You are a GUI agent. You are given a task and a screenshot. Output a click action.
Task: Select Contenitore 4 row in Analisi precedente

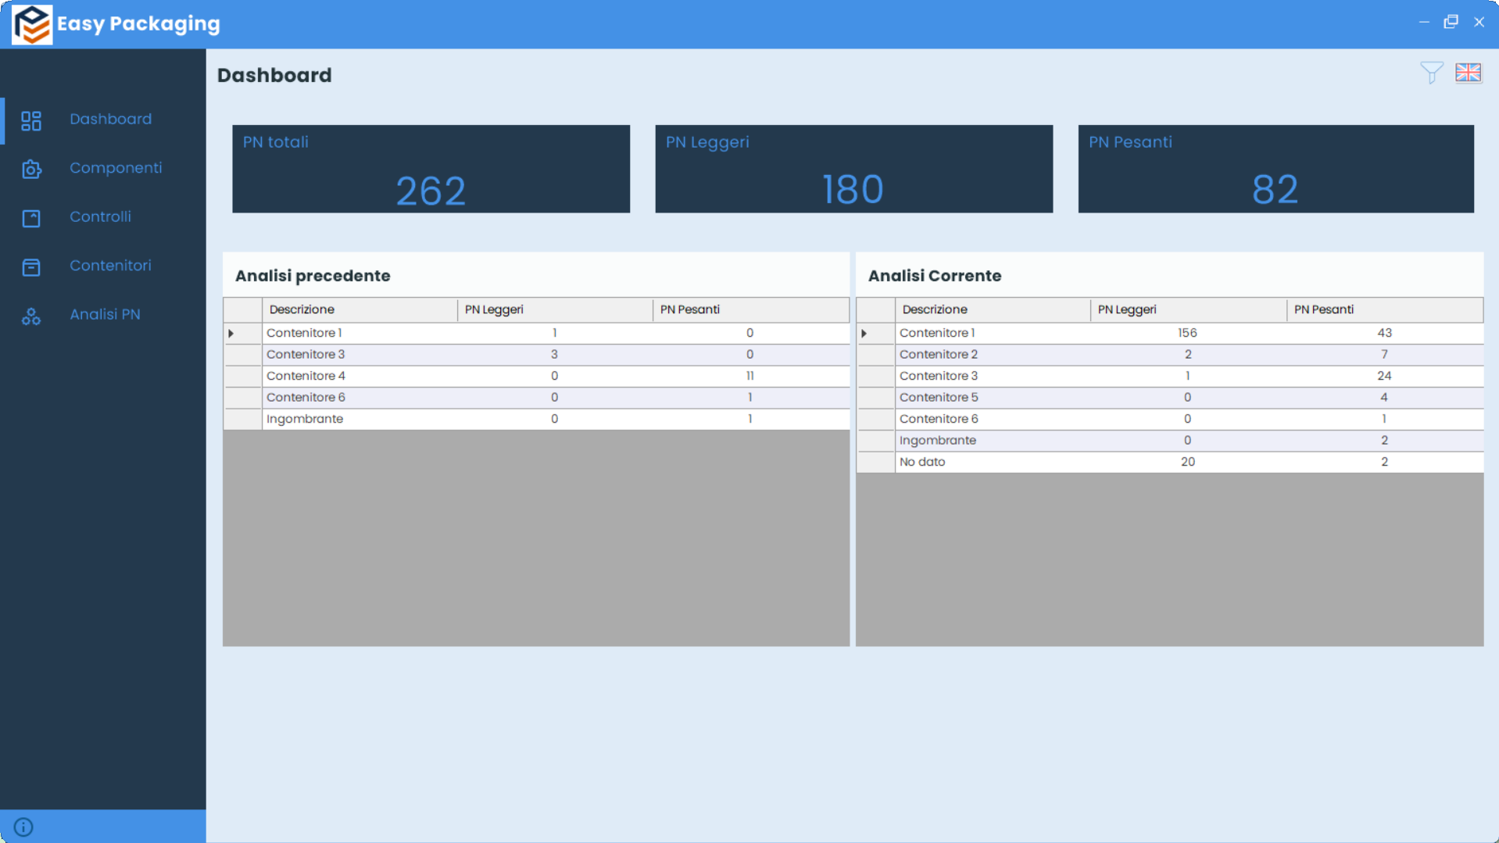click(306, 376)
